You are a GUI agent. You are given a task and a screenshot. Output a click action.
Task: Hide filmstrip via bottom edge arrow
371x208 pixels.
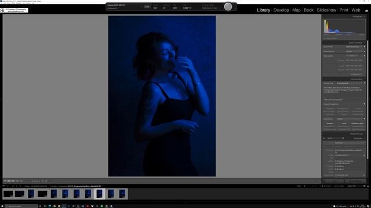click(x=185, y=203)
